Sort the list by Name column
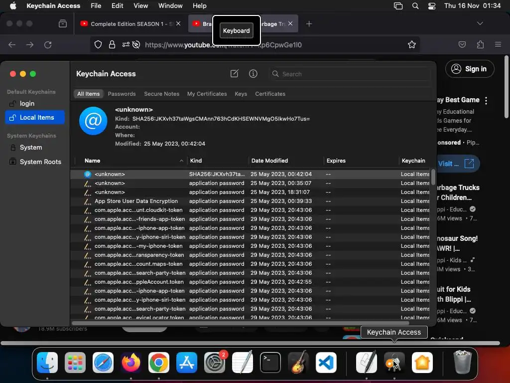510x383 pixels. [x=131, y=161]
